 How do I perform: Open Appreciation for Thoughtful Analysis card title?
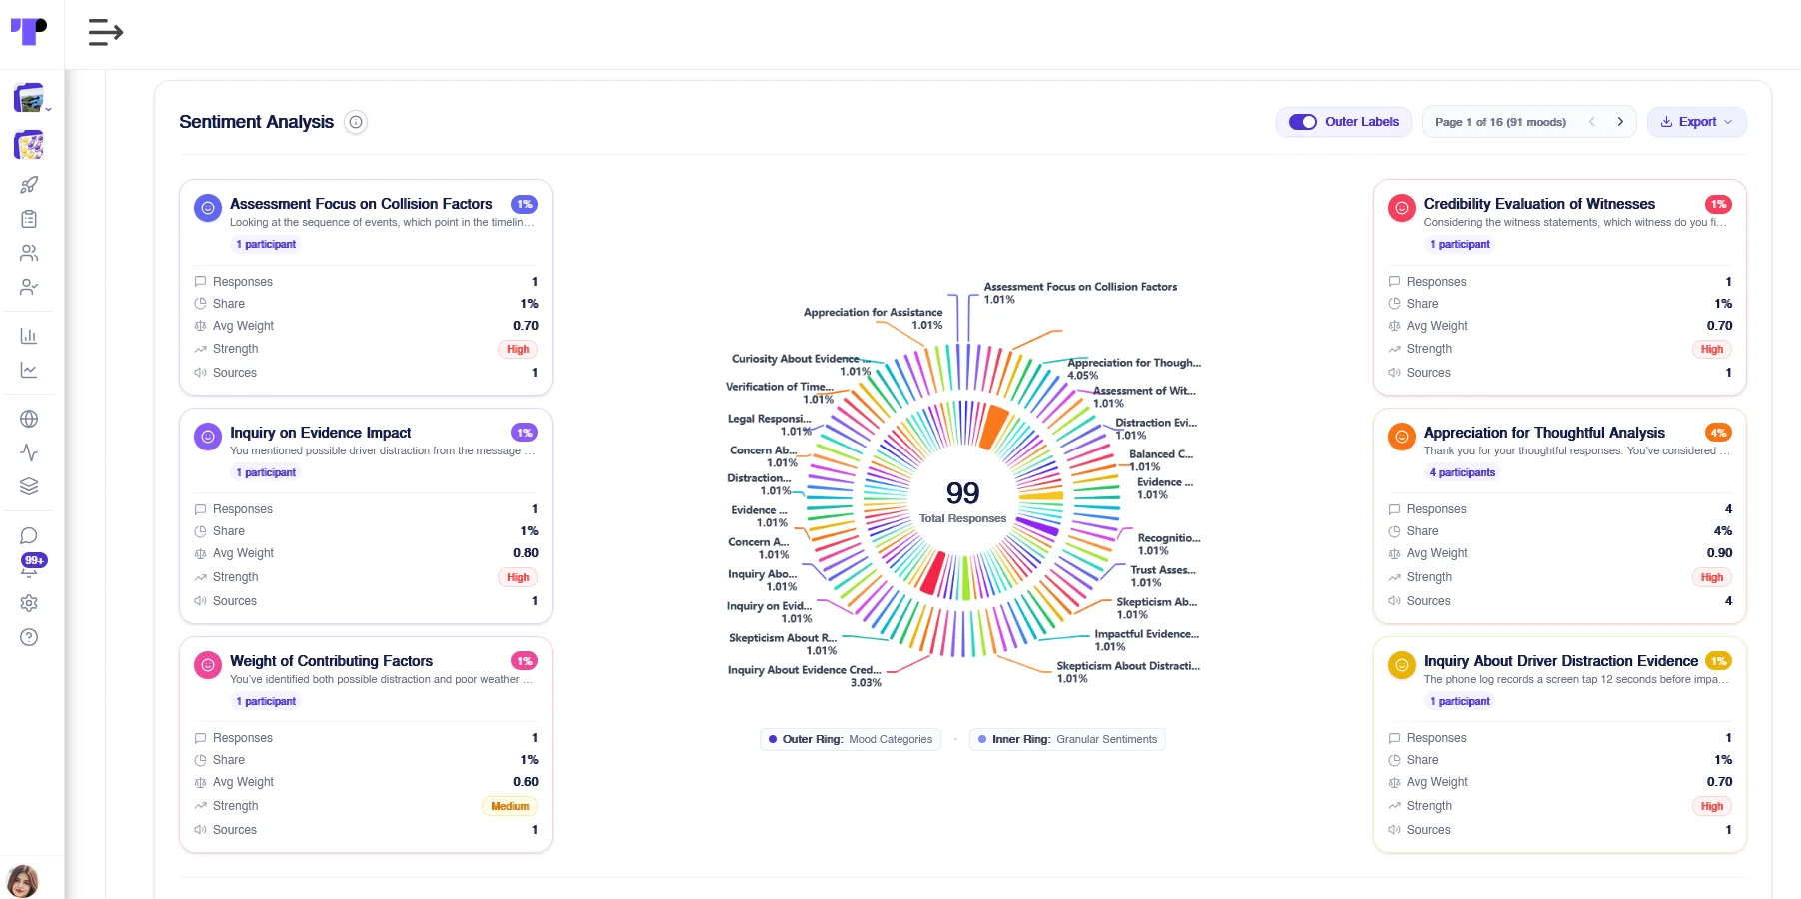(1544, 433)
